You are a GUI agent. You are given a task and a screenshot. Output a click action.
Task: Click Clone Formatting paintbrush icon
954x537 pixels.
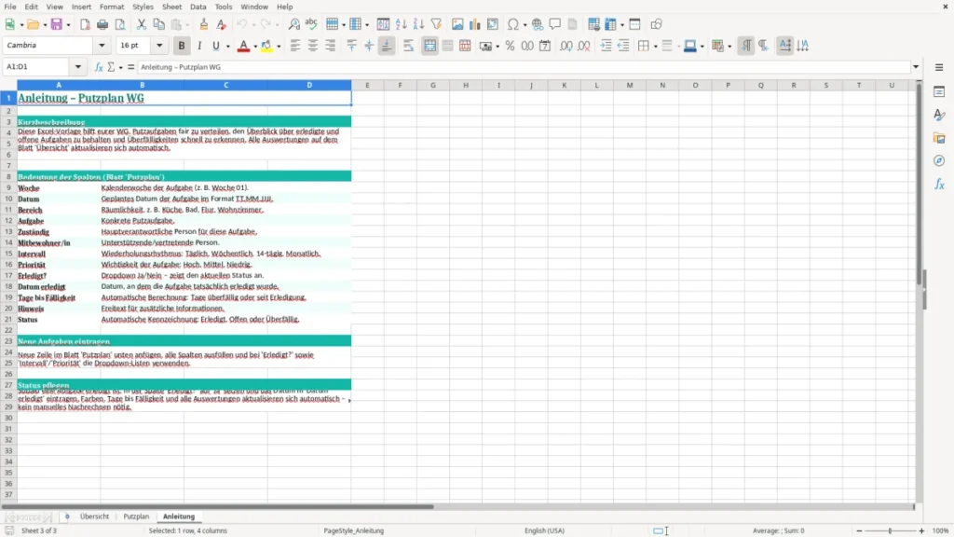(x=204, y=24)
